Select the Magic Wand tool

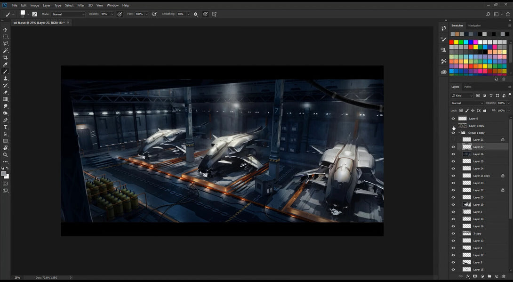[5, 51]
